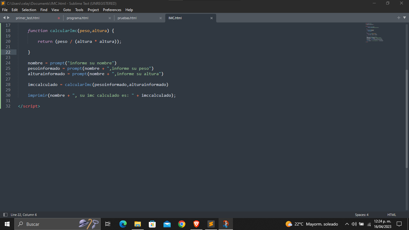
Task: Open the volume control icon
Action: [x=354, y=224]
